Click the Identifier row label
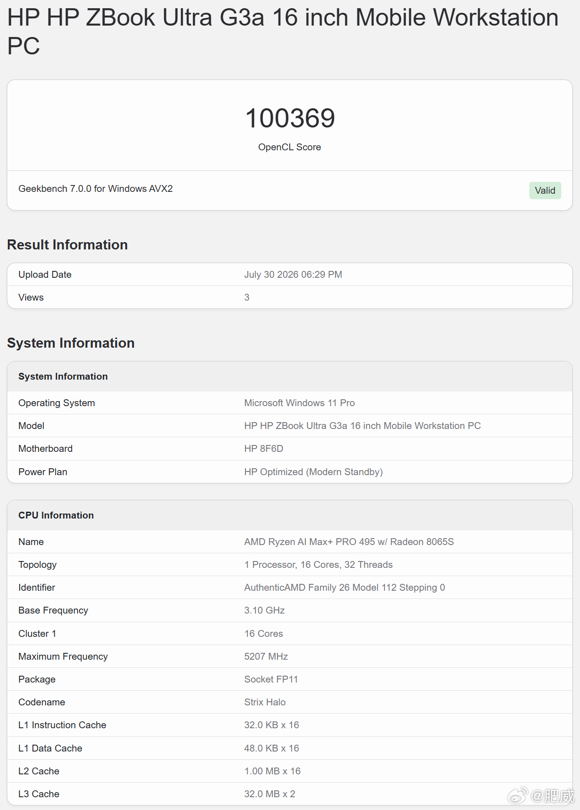This screenshot has height=810, width=580. [x=37, y=588]
